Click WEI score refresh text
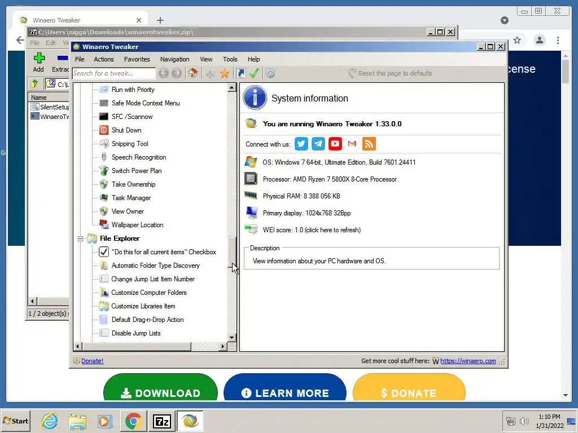Image resolution: width=578 pixels, height=433 pixels. 312,230
